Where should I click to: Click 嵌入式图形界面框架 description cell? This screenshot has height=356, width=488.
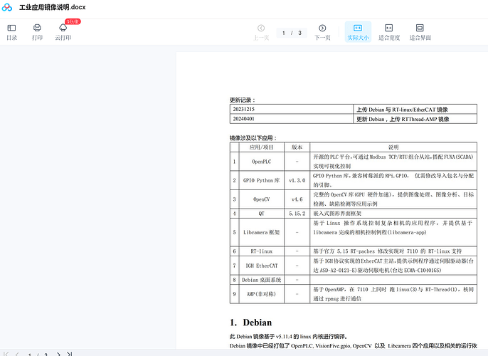click(393, 214)
